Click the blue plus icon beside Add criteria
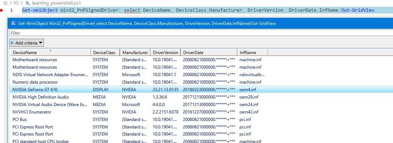This screenshot has width=393, height=143. coord(12,43)
